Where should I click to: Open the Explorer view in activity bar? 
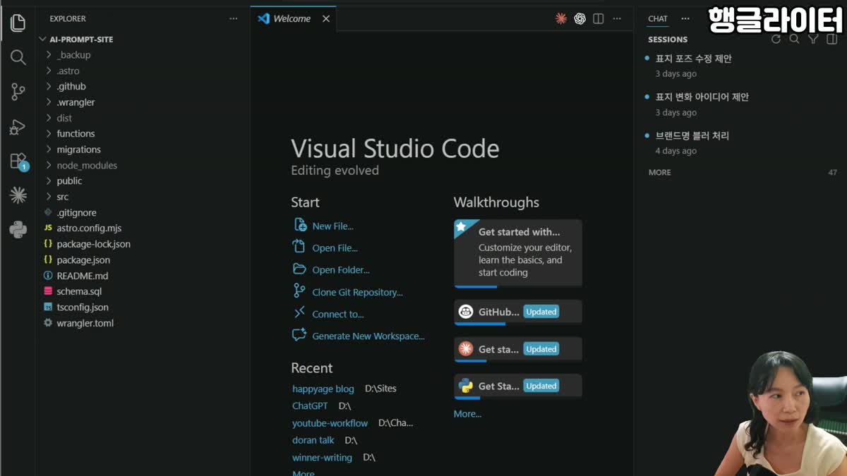tap(18, 23)
